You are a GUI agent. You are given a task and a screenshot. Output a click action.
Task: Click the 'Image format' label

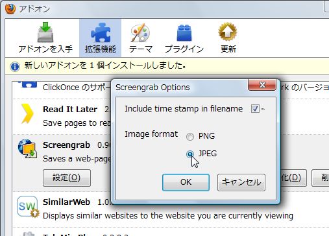point(151,134)
